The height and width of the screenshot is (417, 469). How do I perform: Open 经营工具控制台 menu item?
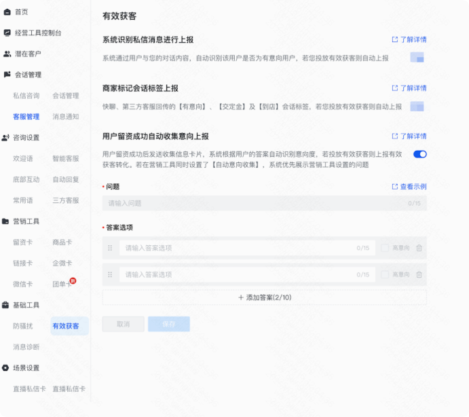point(38,33)
